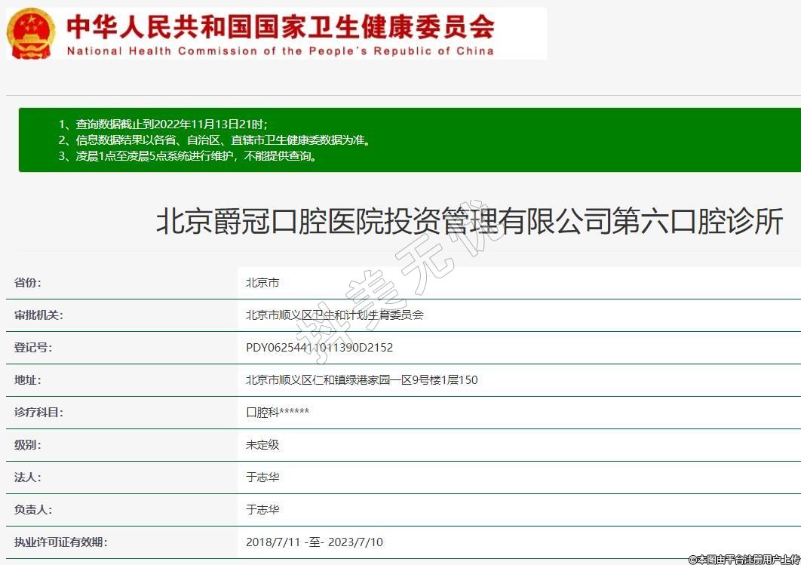Screen dimensions: 801x565
Task: Click the license validity dates 2018/7/11 -至- 2023/7/10
Action: point(314,542)
